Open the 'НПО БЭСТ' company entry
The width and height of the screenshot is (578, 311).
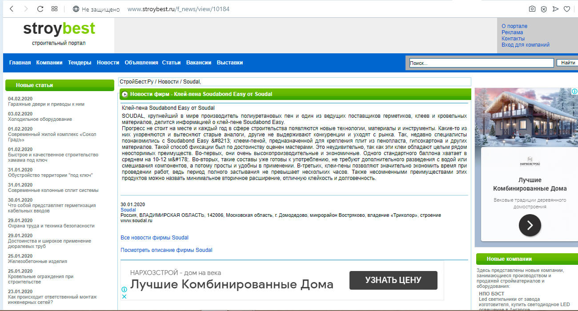(491, 294)
